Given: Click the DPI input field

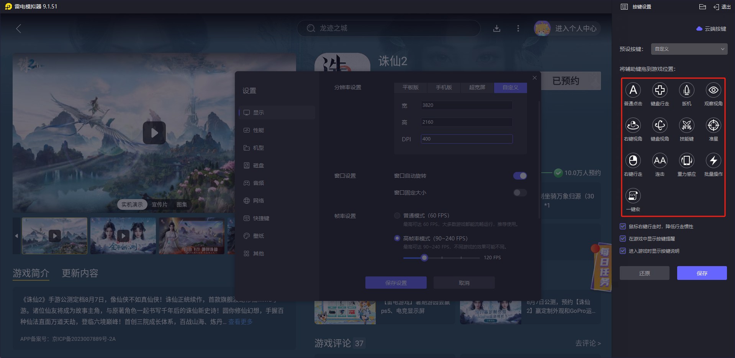Looking at the screenshot, I should 467,139.
